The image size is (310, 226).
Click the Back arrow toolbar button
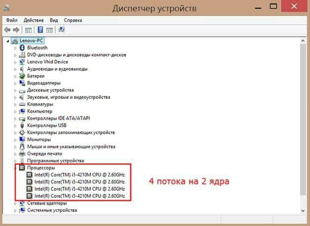(x=7, y=30)
